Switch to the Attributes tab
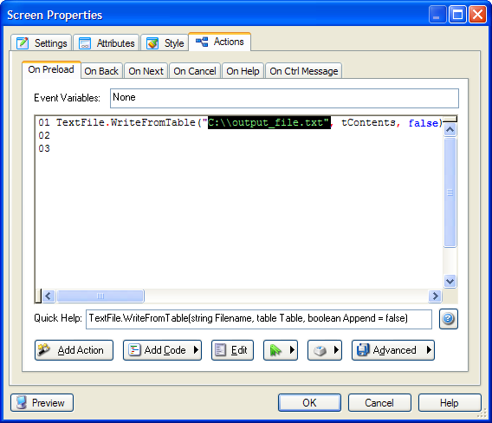The width and height of the screenshot is (492, 423). coord(107,42)
